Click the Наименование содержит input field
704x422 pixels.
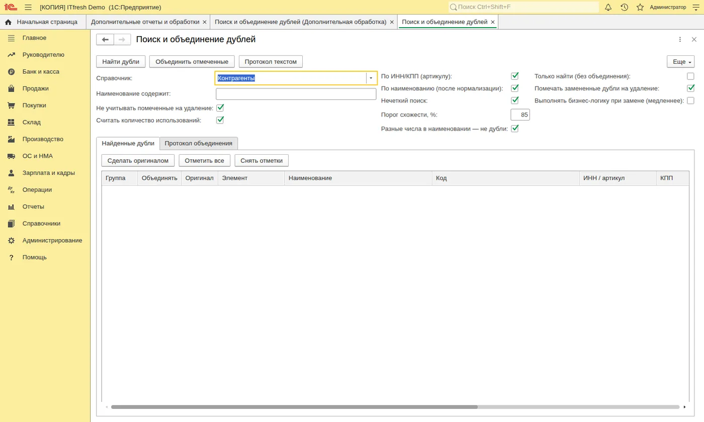pyautogui.click(x=296, y=94)
